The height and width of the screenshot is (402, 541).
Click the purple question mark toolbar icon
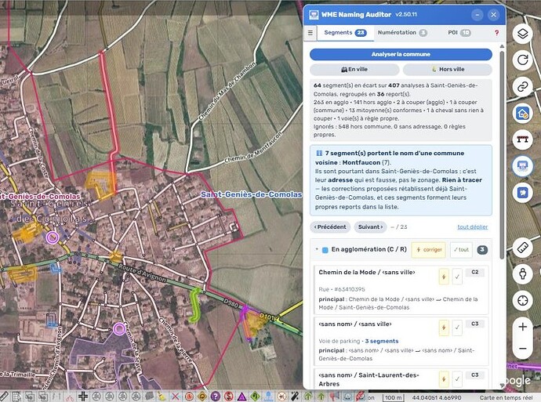click(215, 397)
